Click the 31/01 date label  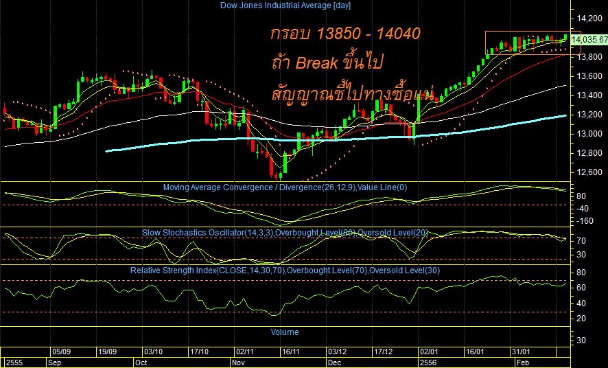click(520, 352)
